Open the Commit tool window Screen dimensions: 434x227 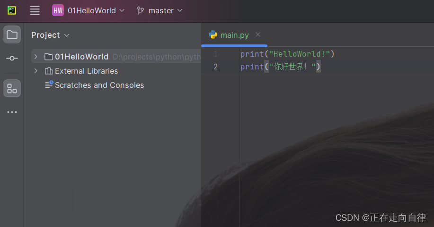tap(12, 59)
